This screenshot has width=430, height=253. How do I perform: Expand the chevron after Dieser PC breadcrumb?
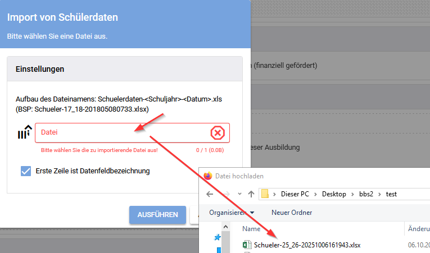(315, 194)
